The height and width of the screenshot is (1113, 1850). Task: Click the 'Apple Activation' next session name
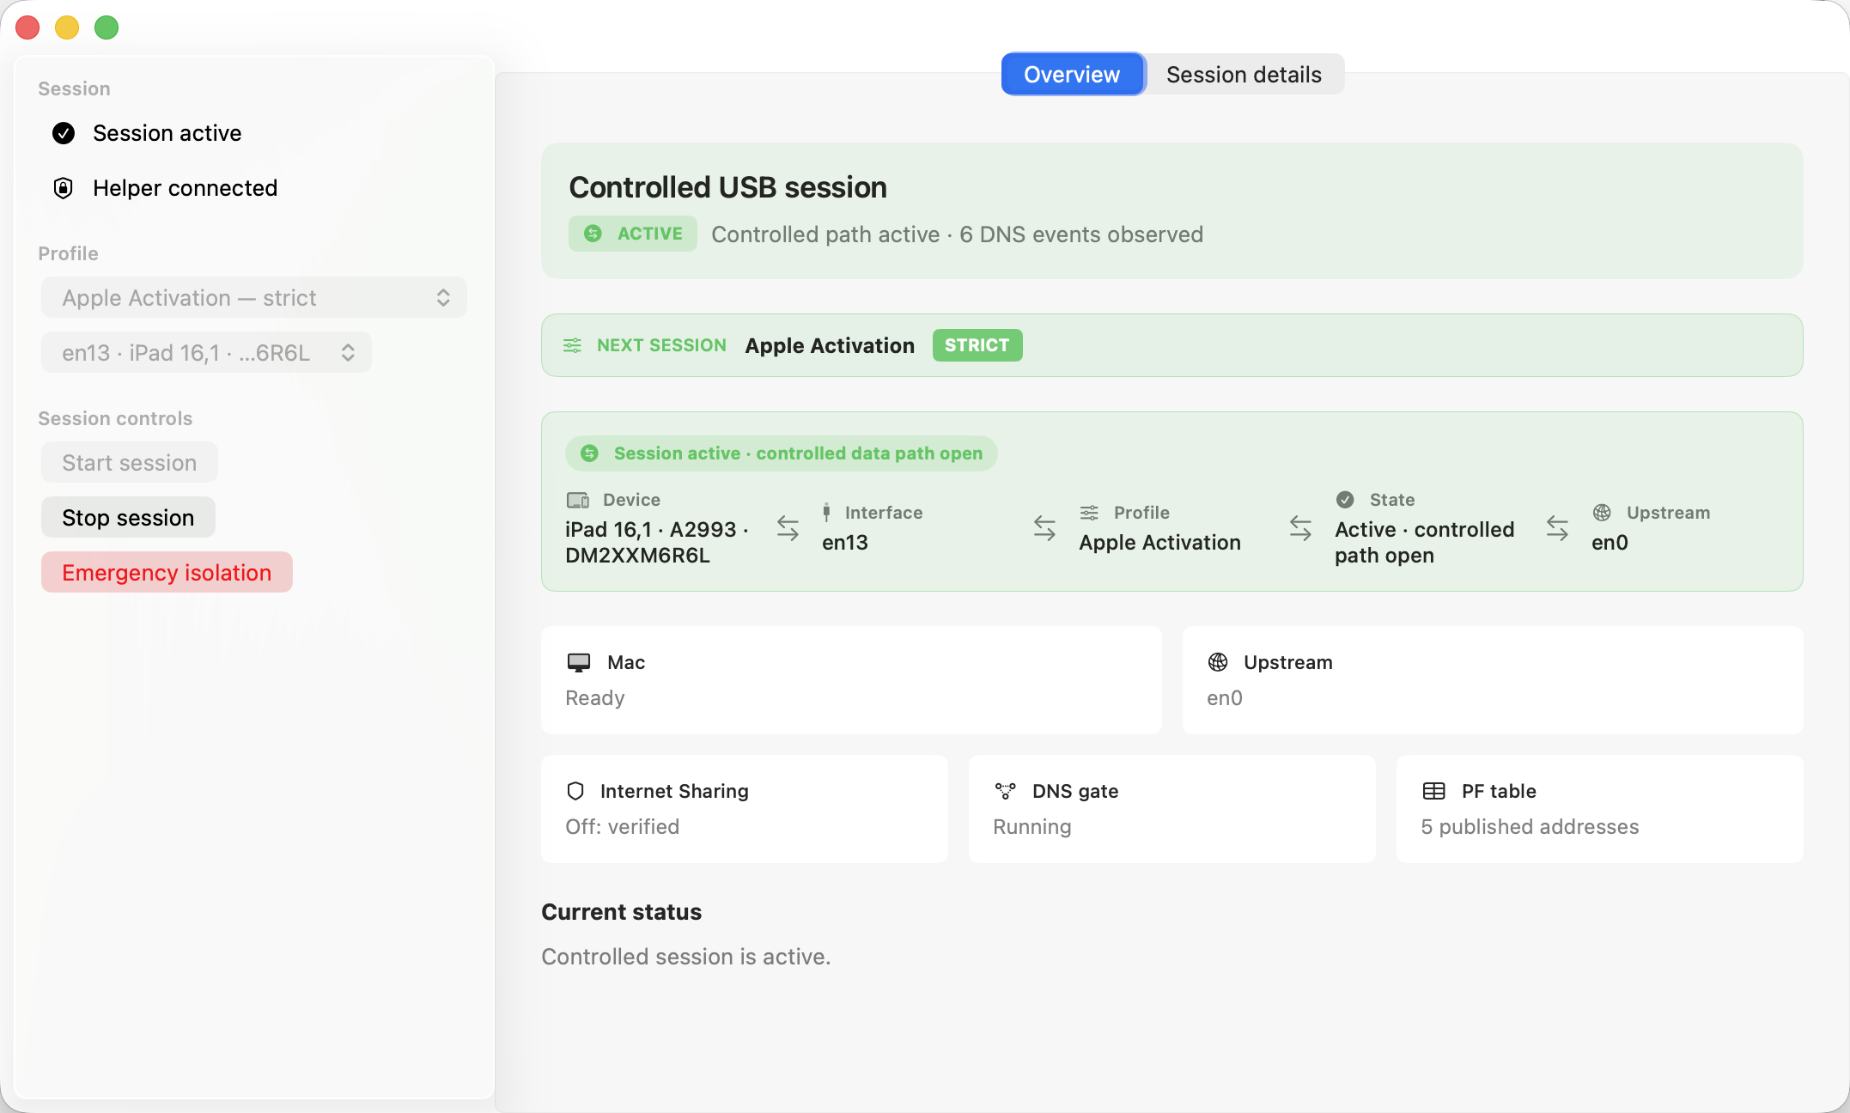click(x=830, y=345)
